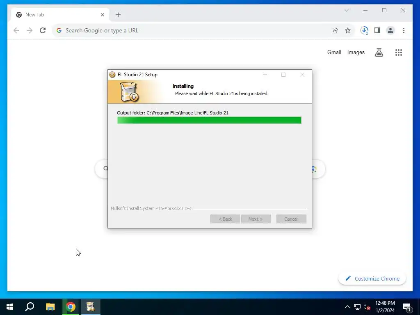Click the green installation progress bar
420x315 pixels.
pos(209,120)
